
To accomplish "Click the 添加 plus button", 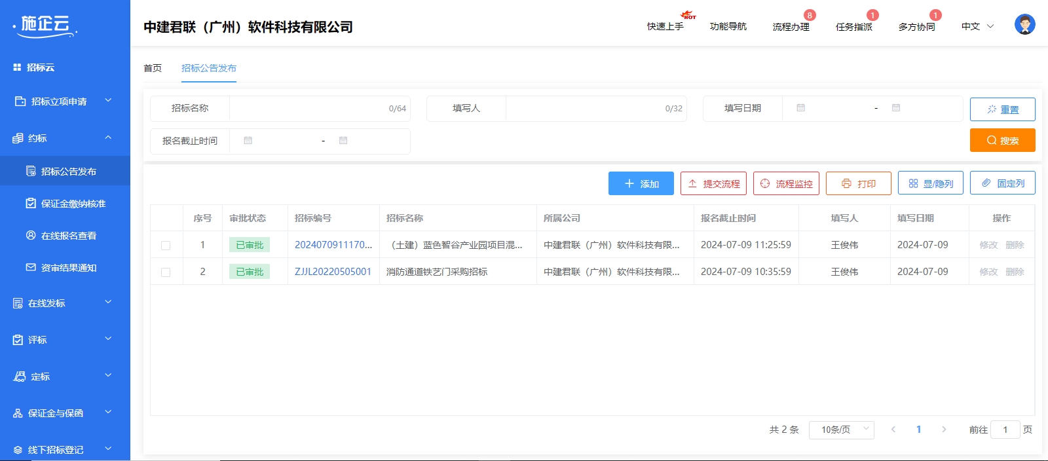I will (x=641, y=183).
